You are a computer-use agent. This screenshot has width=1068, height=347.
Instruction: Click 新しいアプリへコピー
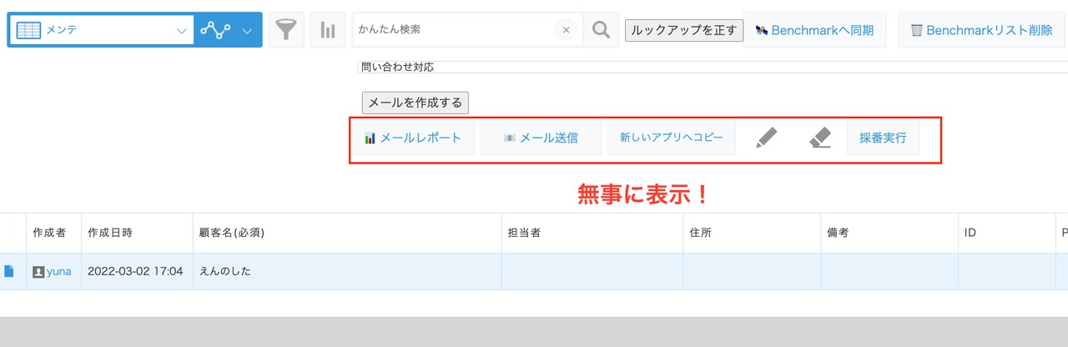671,138
